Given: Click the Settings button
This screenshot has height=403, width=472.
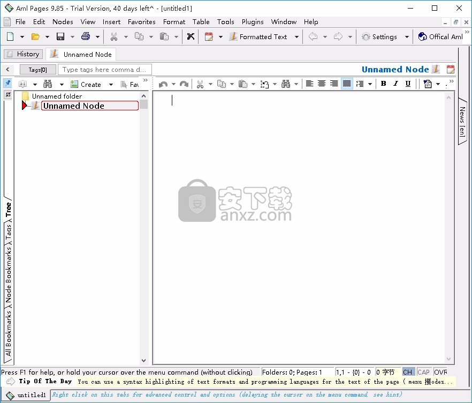Looking at the screenshot, I should tap(379, 37).
